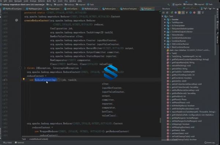
Task: Open the Terminal tool window
Action: click(19, 142)
